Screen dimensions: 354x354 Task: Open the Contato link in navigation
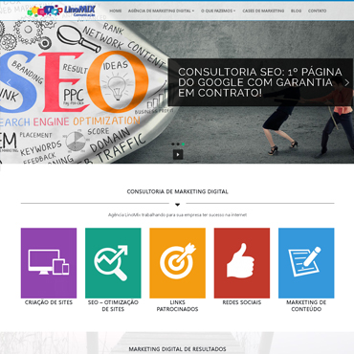tap(317, 11)
